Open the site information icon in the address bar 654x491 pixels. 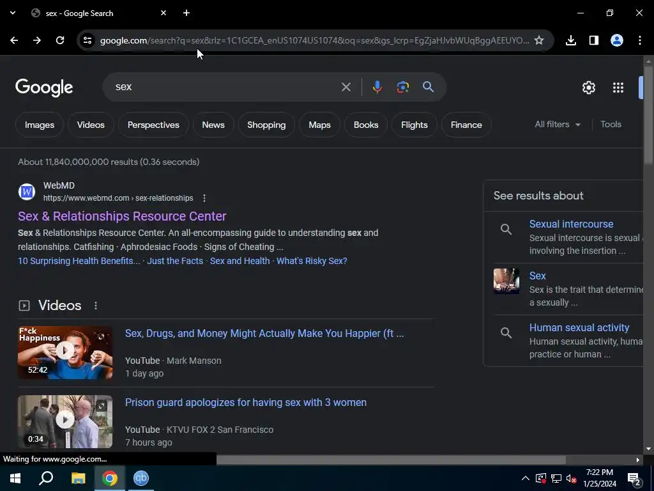coord(87,40)
